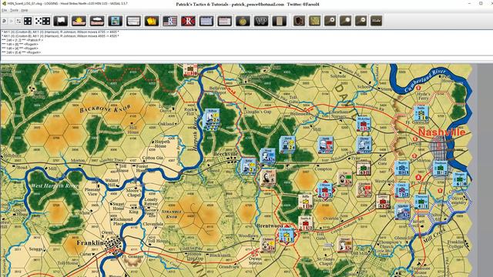Select the Smith leader counter
The height and width of the screenshot is (277, 493).
pyautogui.click(x=325, y=145)
